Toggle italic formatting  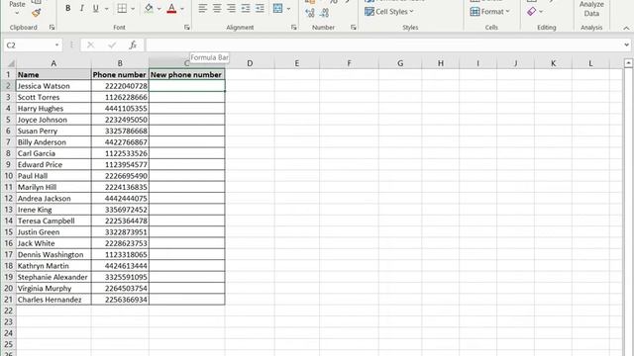click(81, 8)
